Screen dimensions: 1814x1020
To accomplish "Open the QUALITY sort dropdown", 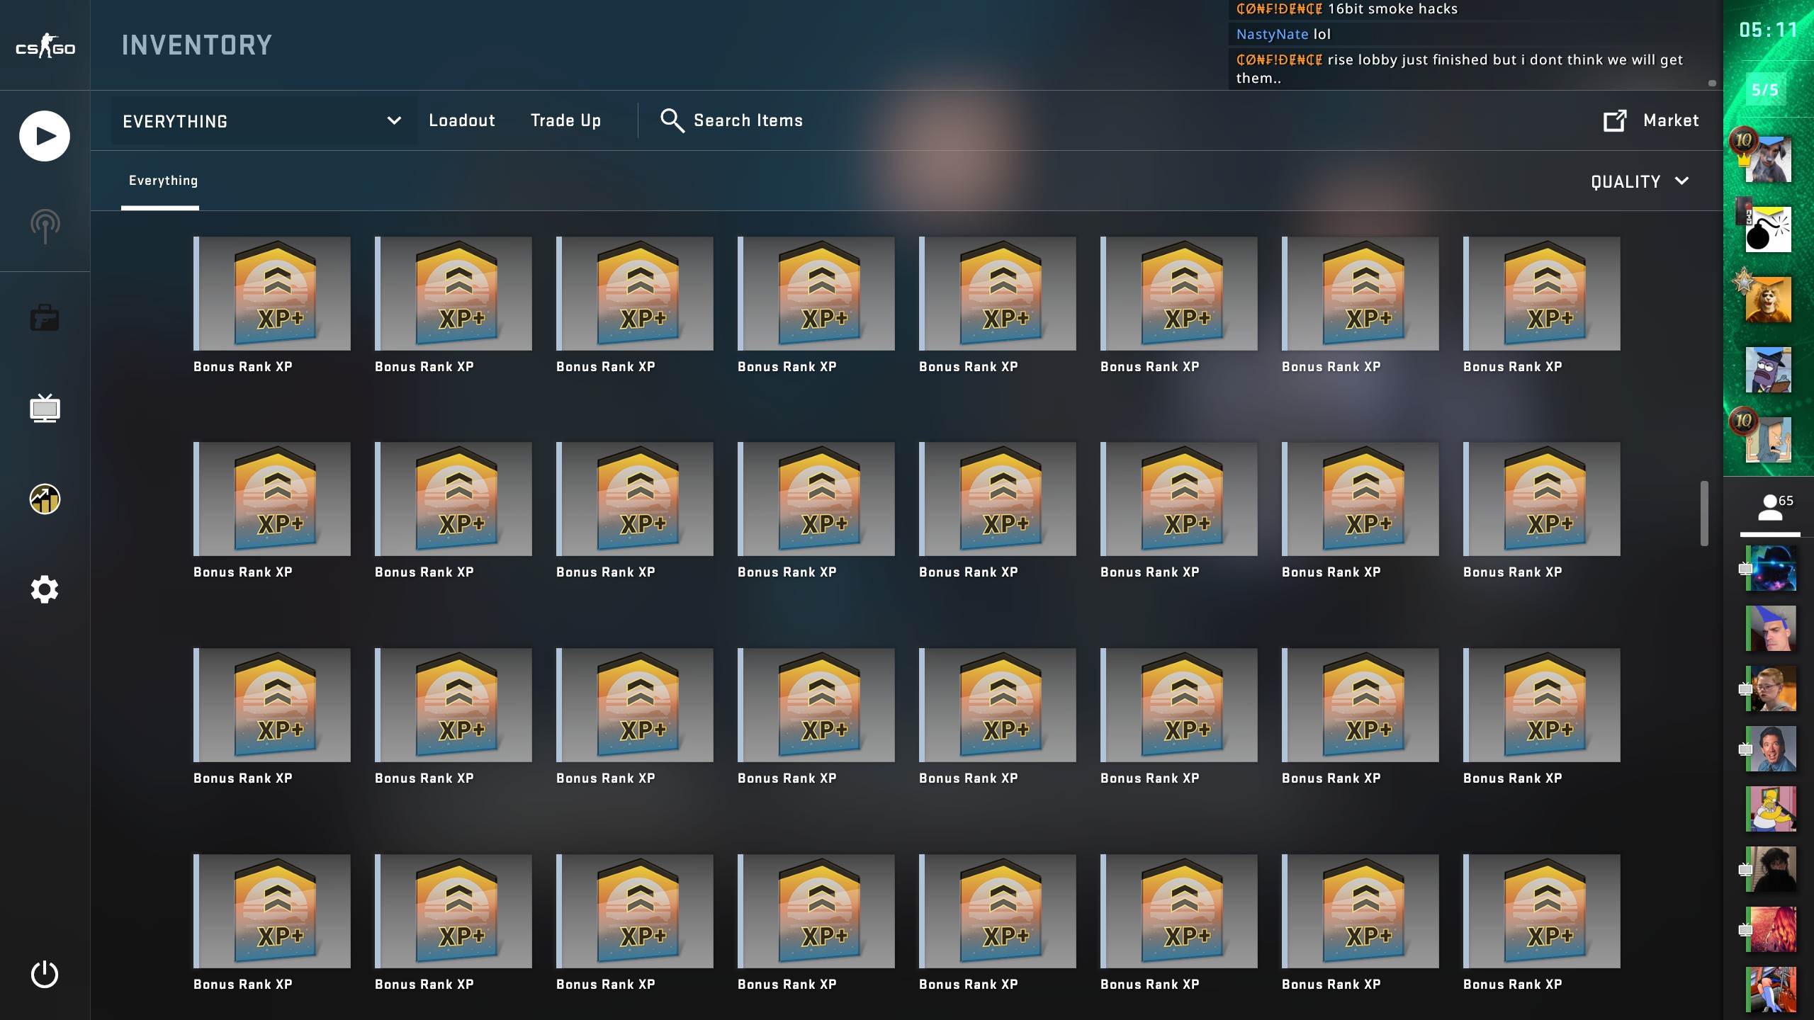I will click(x=1626, y=182).
